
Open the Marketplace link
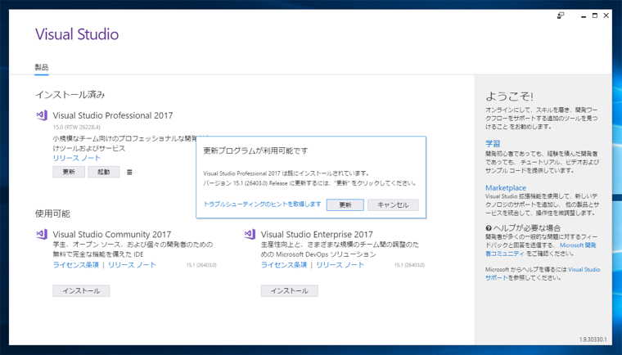pos(506,187)
